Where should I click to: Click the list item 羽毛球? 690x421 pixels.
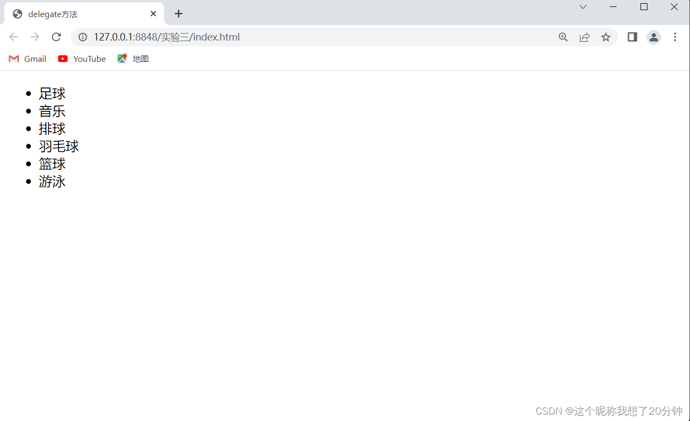59,147
